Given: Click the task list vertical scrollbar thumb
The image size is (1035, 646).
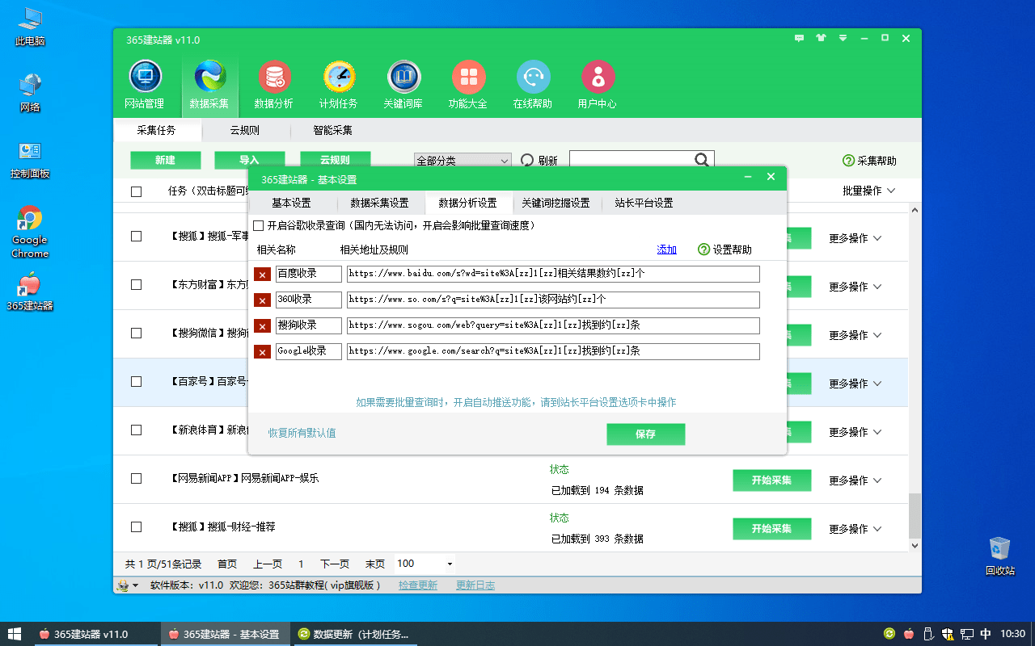Looking at the screenshot, I should tap(915, 515).
